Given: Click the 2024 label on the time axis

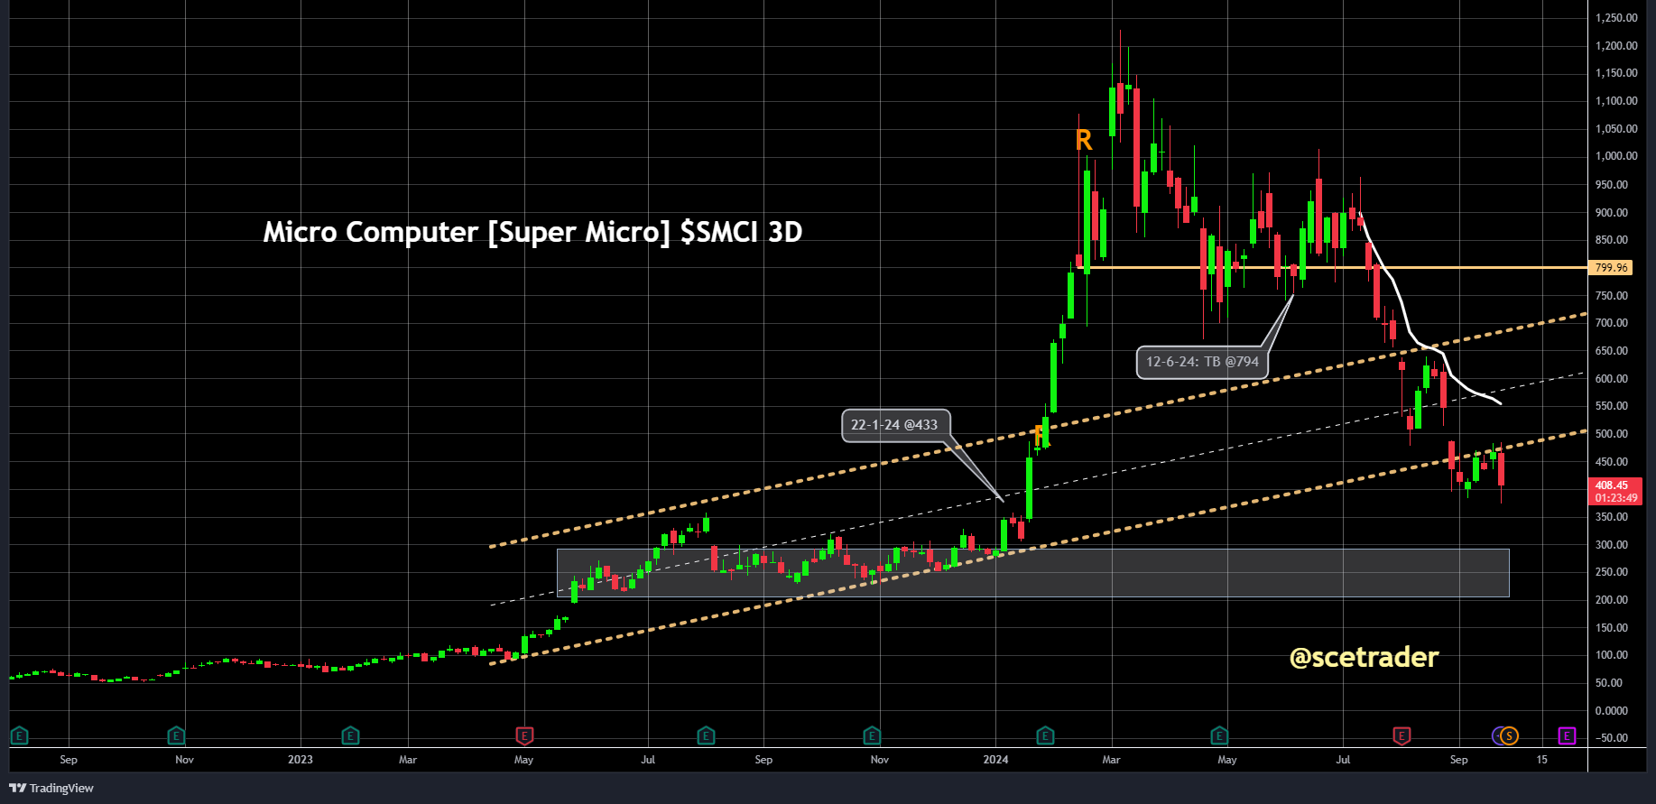Looking at the screenshot, I should point(995,760).
